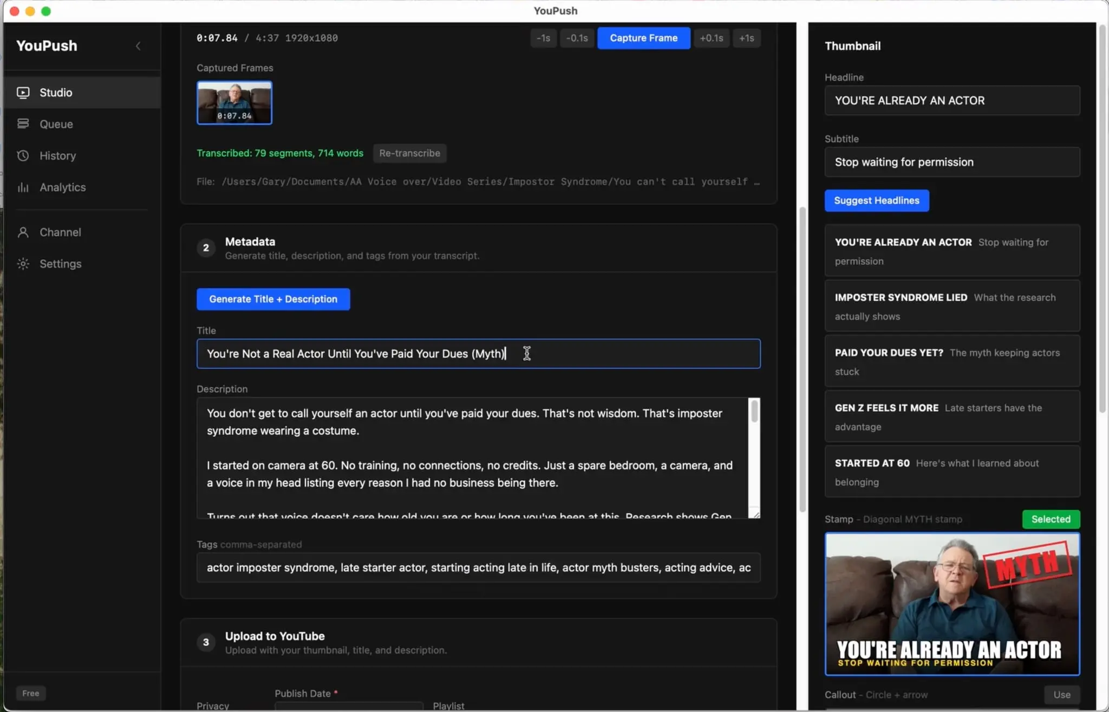Go to the Settings menu item
Viewport: 1109px width, 712px height.
click(82, 264)
